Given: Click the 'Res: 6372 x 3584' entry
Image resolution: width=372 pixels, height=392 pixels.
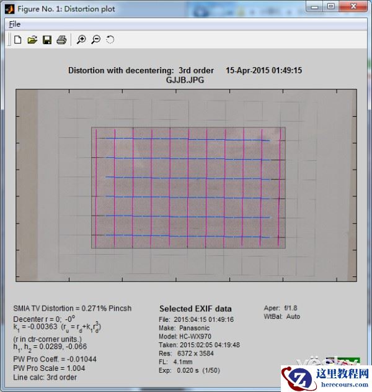Looking at the screenshot, I should pyautogui.click(x=186, y=353).
